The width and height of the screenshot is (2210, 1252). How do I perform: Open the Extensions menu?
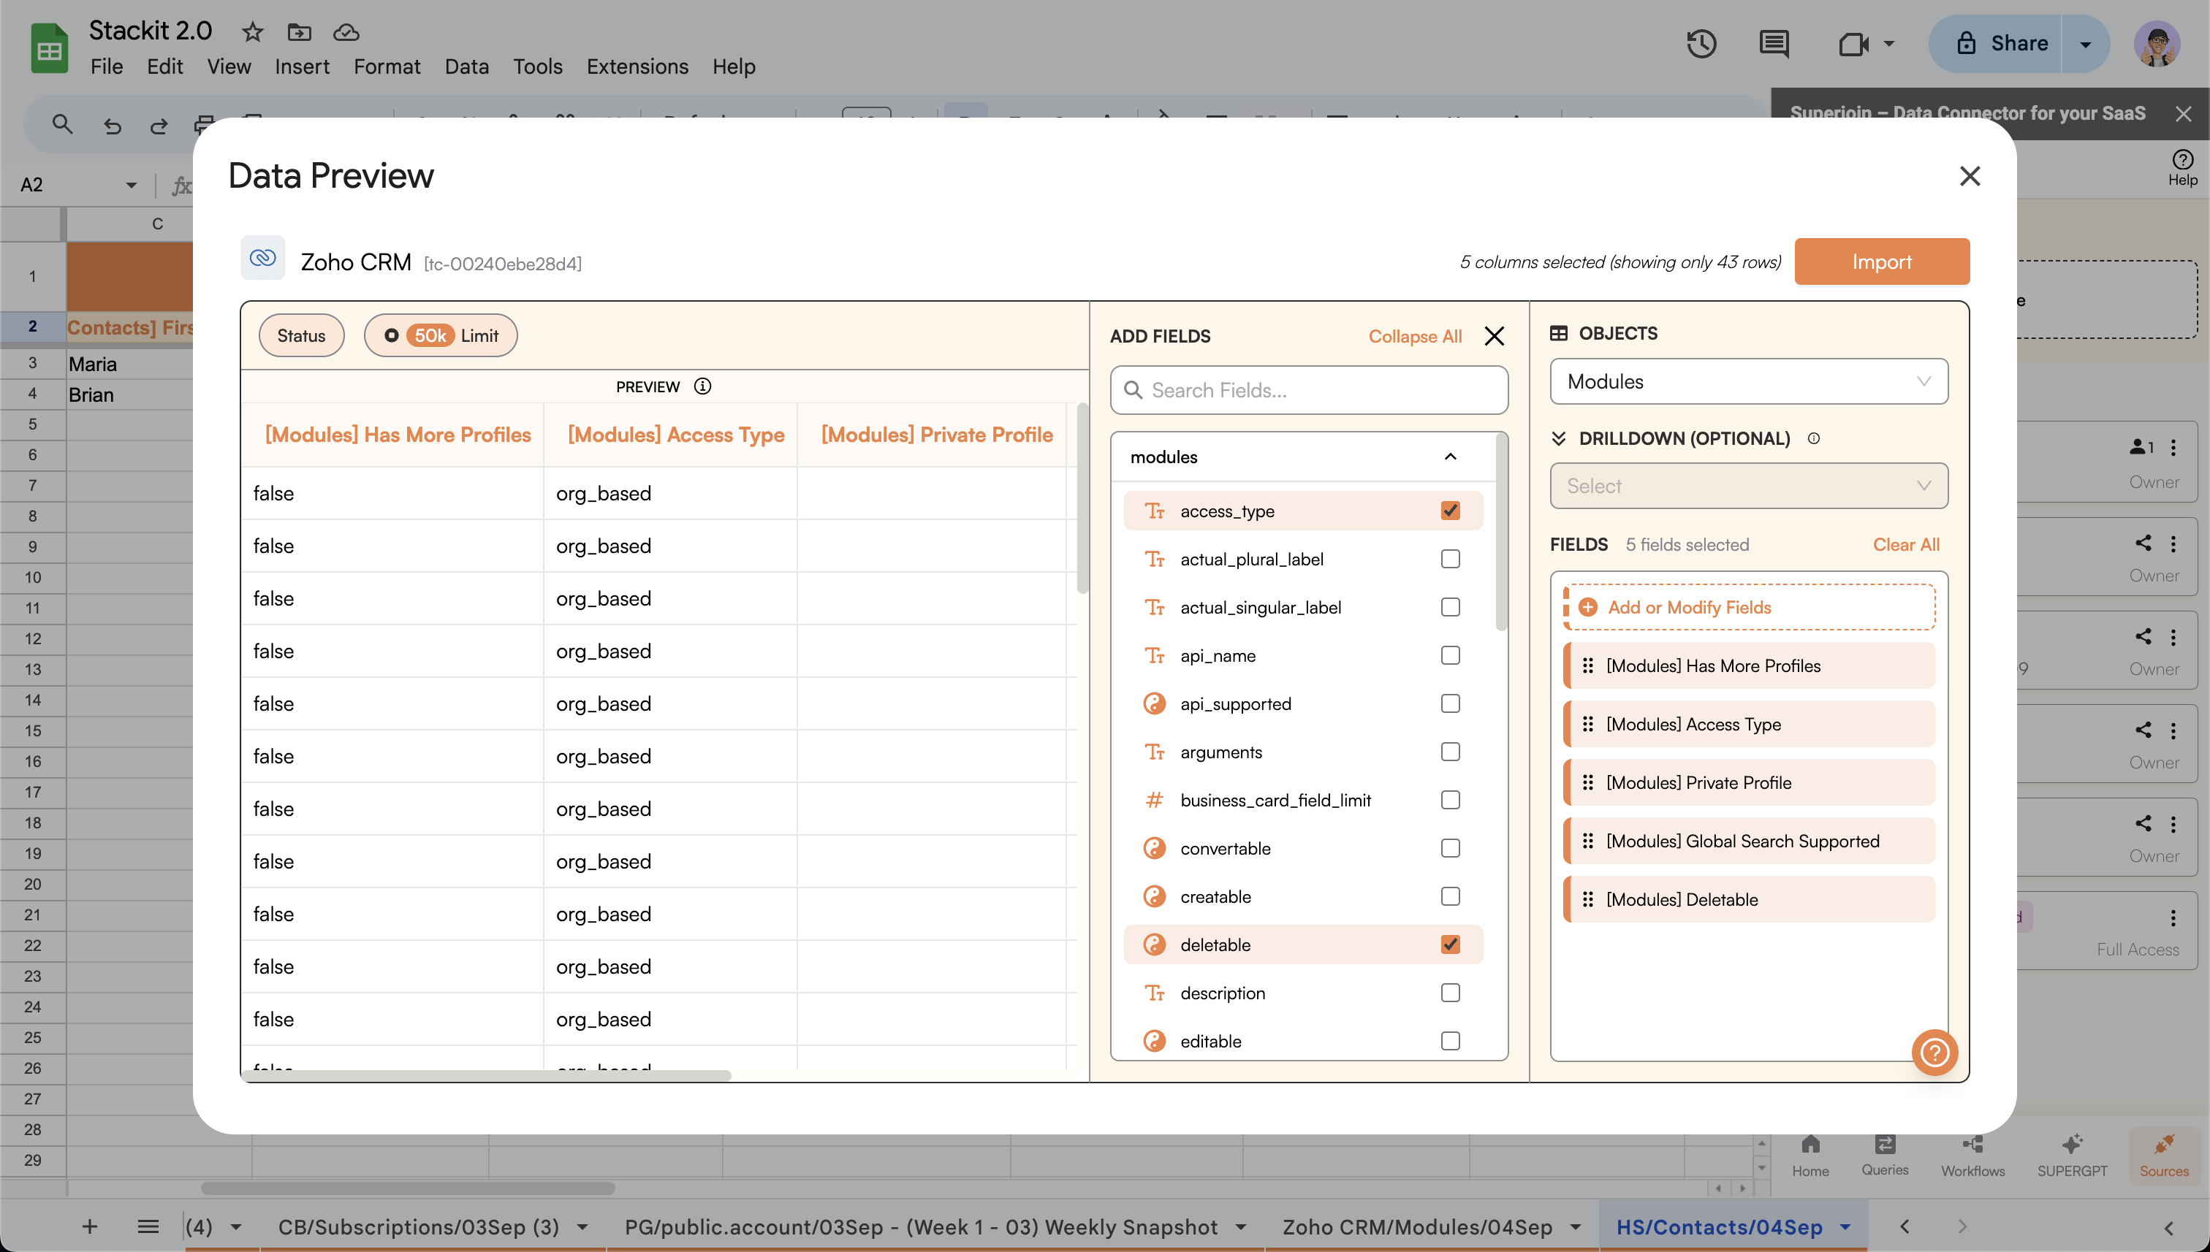(637, 66)
